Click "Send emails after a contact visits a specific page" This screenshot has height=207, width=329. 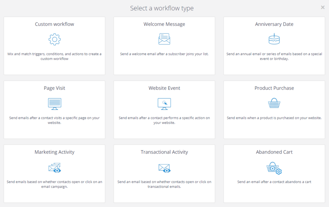[x=55, y=120]
